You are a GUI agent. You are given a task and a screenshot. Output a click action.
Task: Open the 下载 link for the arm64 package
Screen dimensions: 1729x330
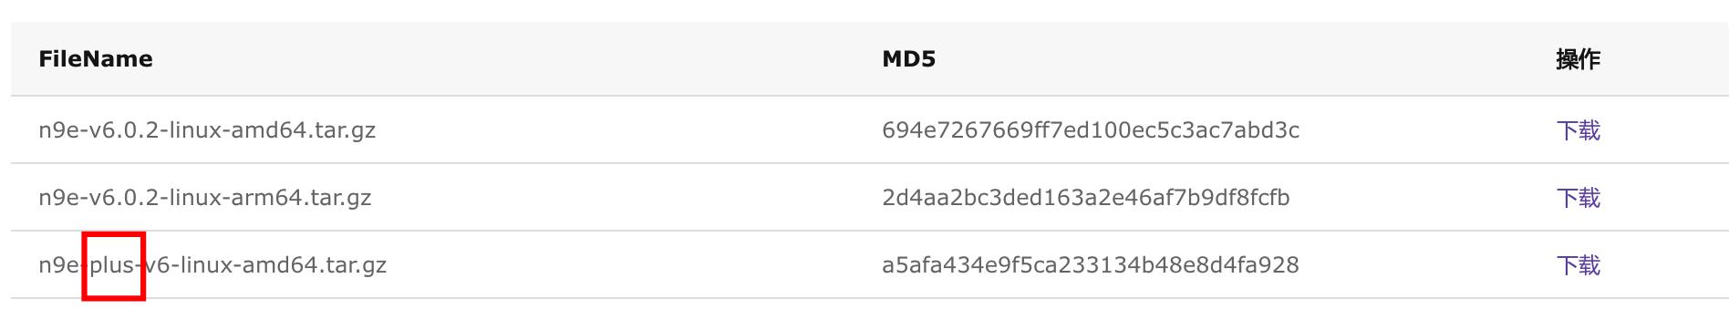[x=1578, y=198]
